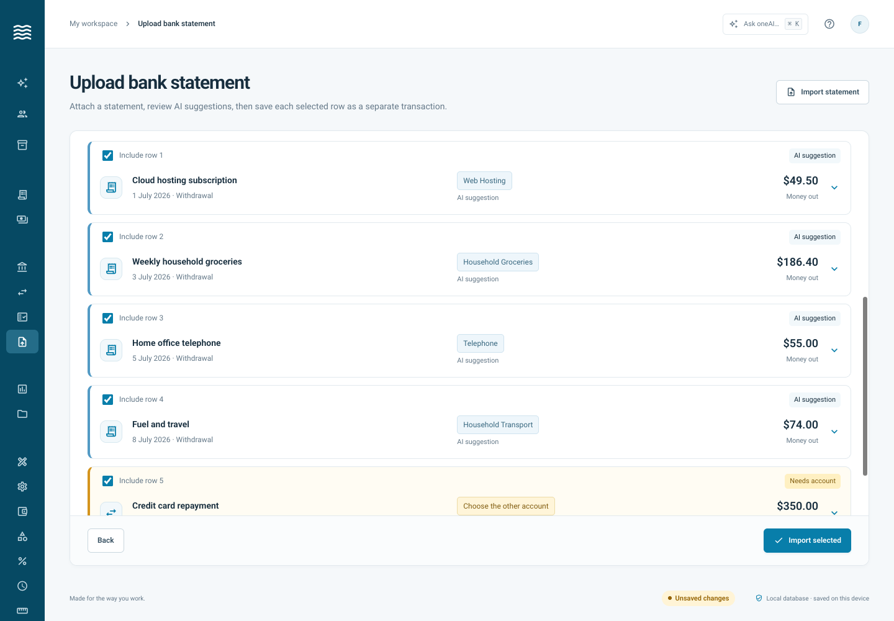Open the transfers arrows sidebar icon
Viewport: 894px width, 621px height.
22,292
